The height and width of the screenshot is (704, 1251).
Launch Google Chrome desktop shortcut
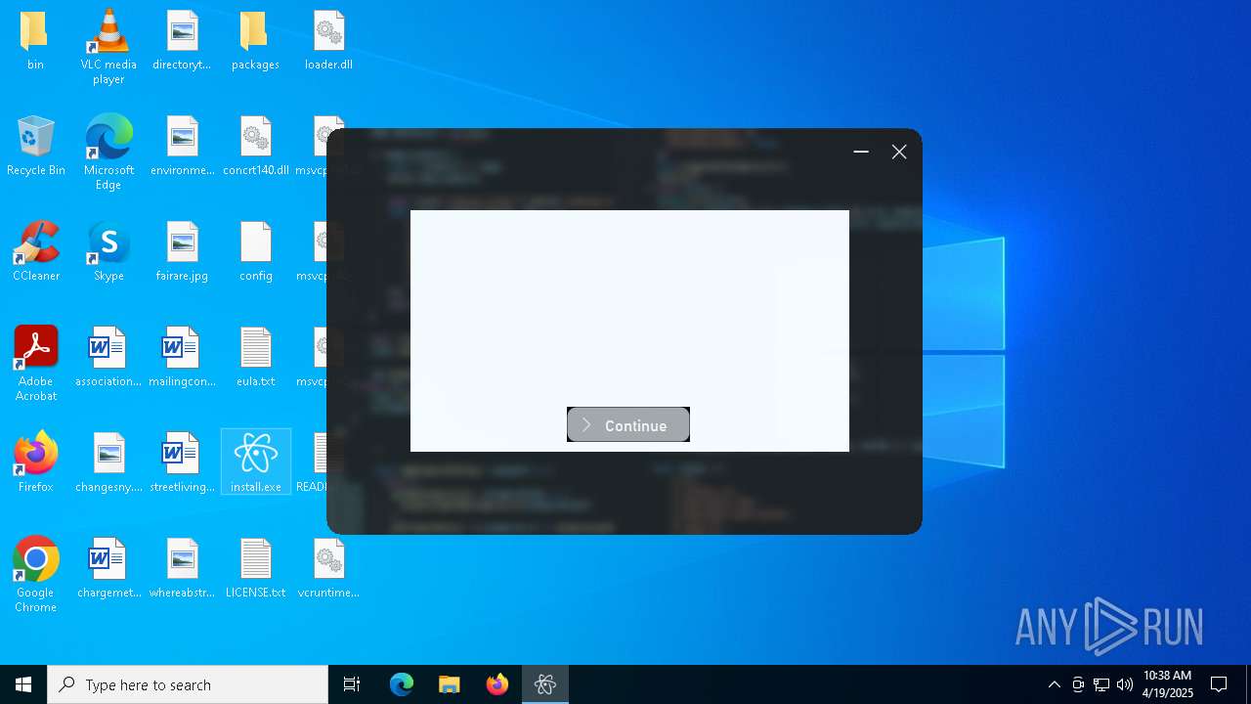pyautogui.click(x=36, y=575)
